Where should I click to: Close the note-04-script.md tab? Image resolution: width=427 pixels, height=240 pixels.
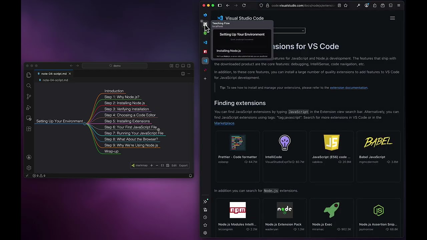coord(70,74)
